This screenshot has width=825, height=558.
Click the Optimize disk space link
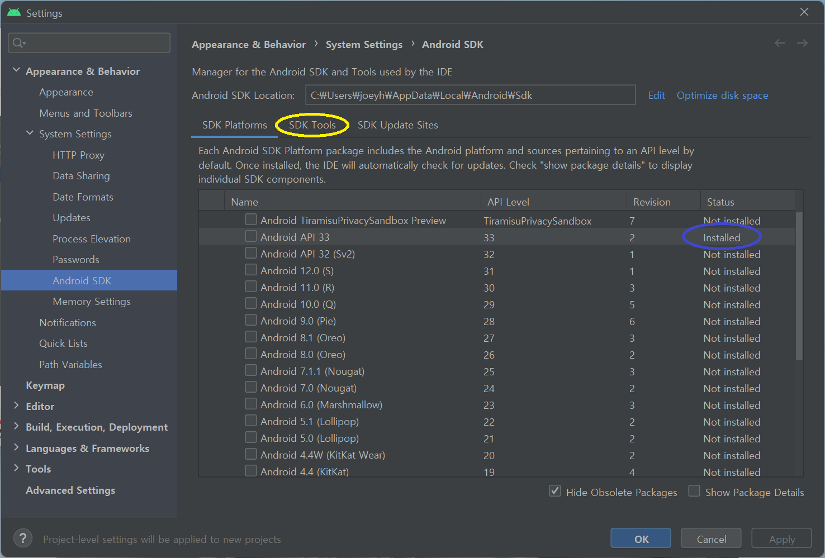coord(722,96)
